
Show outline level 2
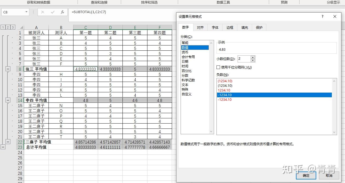click(8, 27)
